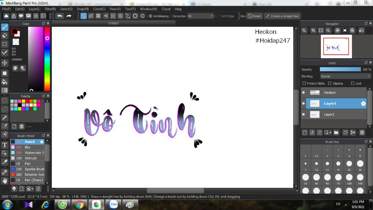Zoom in within Navigator panel
373x210 pixels.
pyautogui.click(x=313, y=31)
